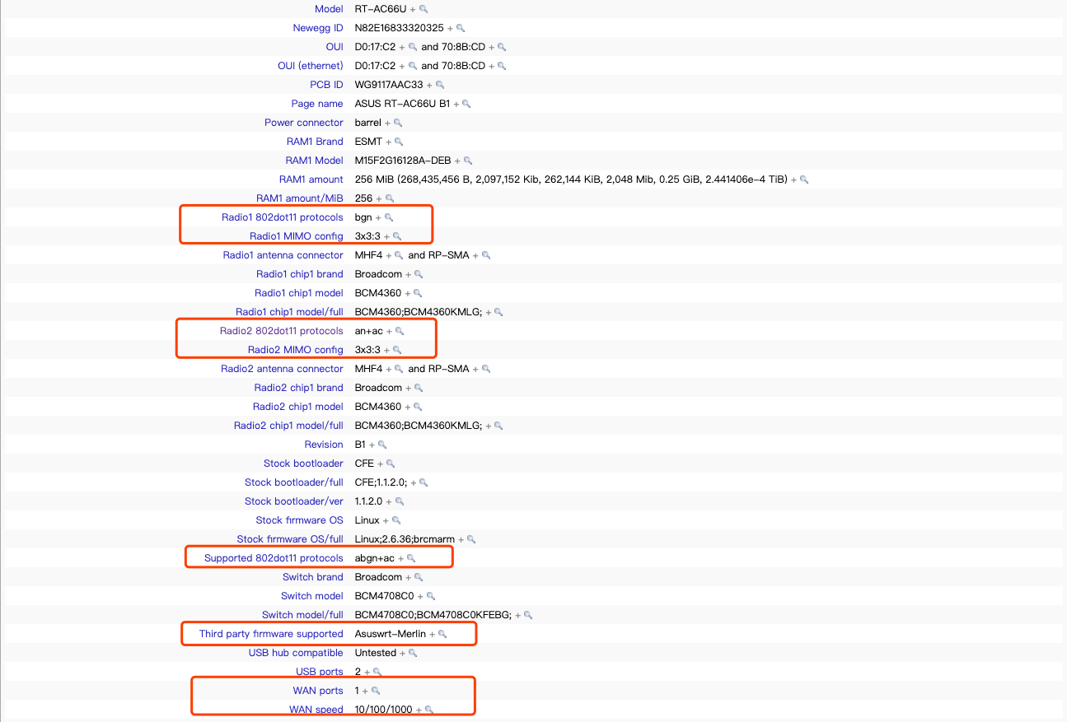Open the USB hub compatible property link

point(296,653)
